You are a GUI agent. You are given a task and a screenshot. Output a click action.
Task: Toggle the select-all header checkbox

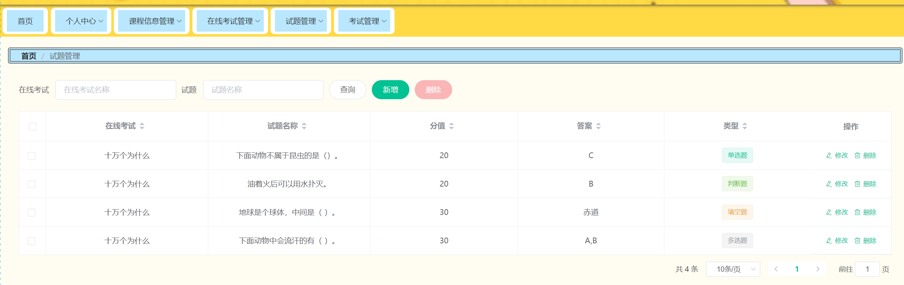(x=32, y=127)
